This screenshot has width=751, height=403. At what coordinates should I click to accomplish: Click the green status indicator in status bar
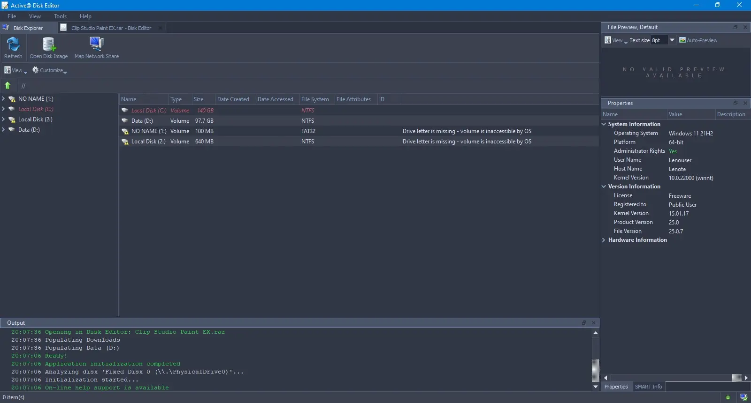point(728,398)
